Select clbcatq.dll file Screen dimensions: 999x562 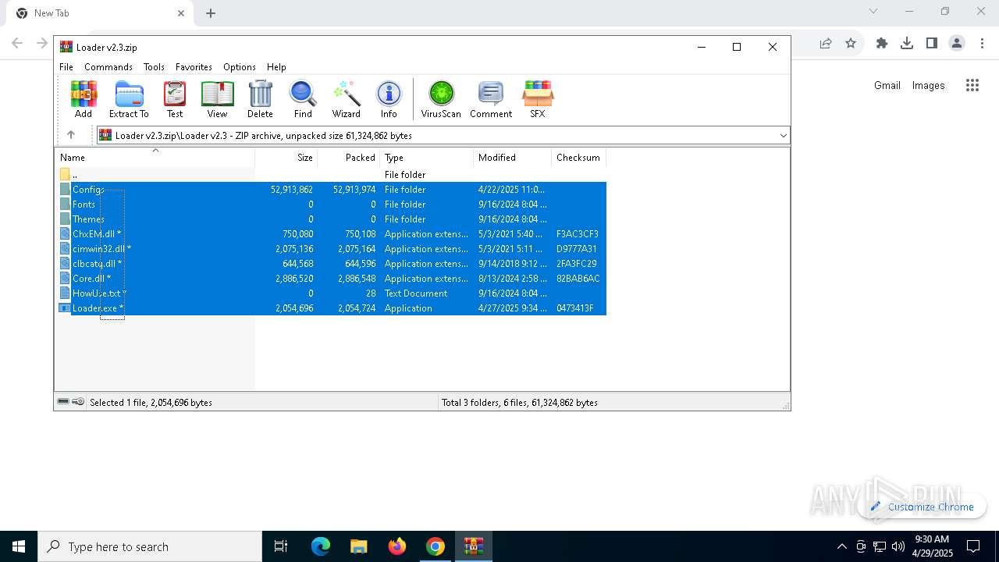pyautogui.click(x=331, y=264)
